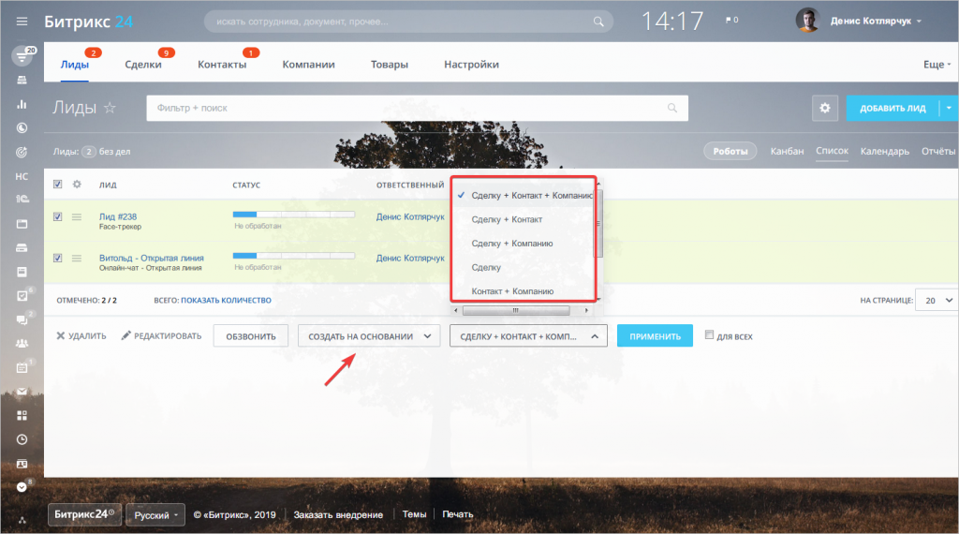Open CRM funnel icon with 20 badge
The width and height of the screenshot is (959, 534).
click(x=22, y=57)
